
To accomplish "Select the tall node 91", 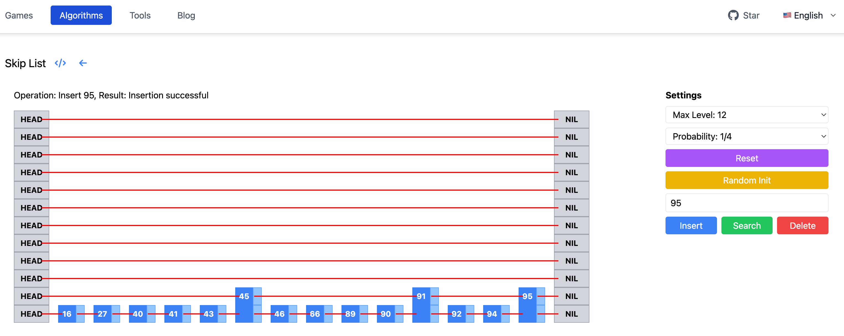I will 425,305.
